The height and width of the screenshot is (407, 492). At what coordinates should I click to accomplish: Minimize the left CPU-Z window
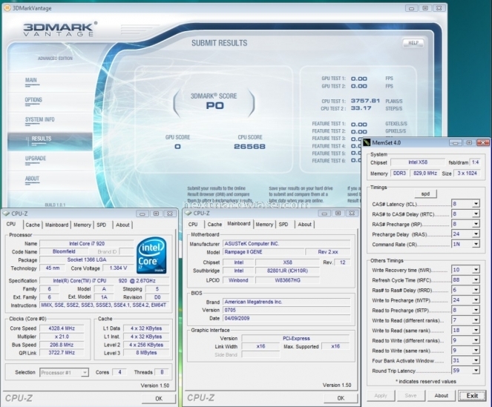click(x=142, y=214)
